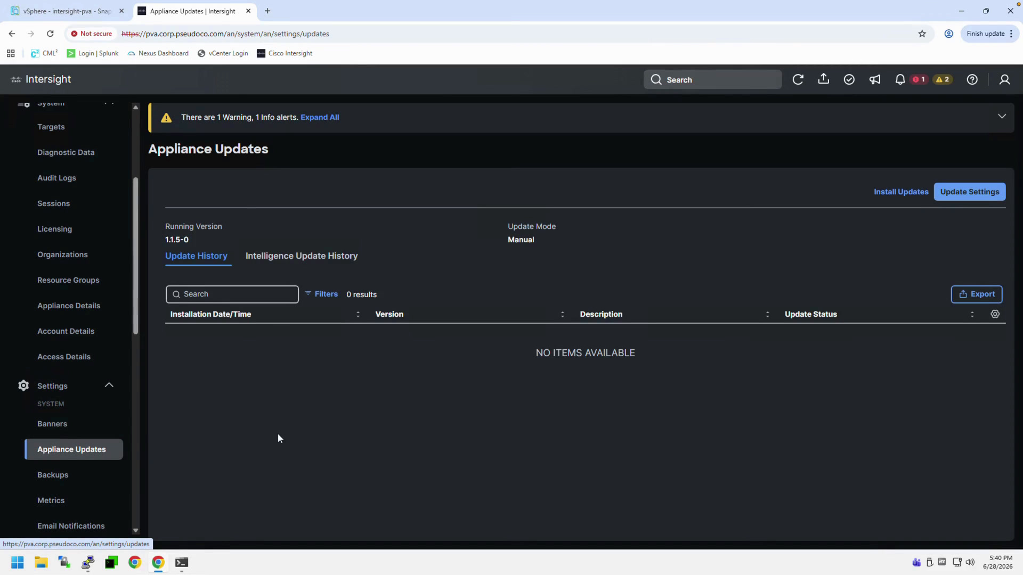Screen dimensions: 1023x575
Task: Open the notifications bell icon
Action: click(900, 79)
